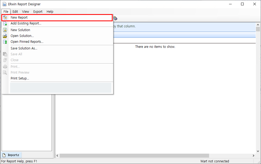This screenshot has width=261, height=164.
Task: Click the horizontal scrollbar thumb
Action: point(134,156)
